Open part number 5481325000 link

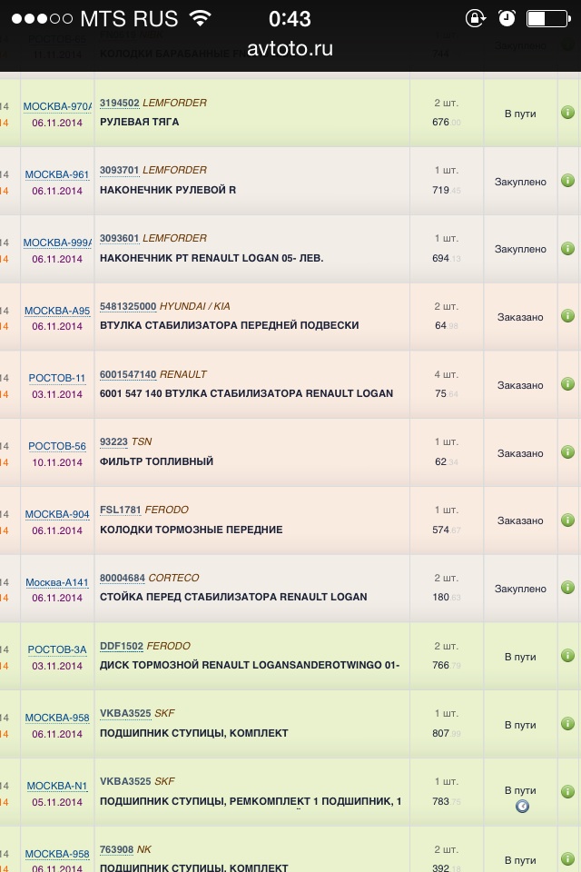[x=128, y=307]
